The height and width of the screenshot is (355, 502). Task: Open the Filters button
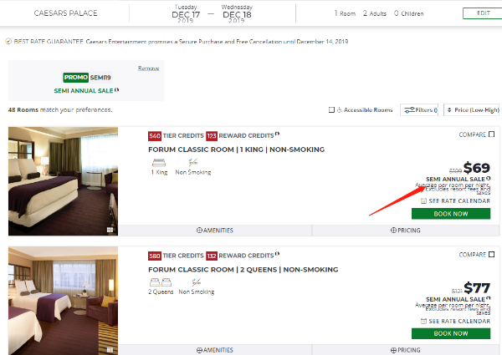click(419, 110)
